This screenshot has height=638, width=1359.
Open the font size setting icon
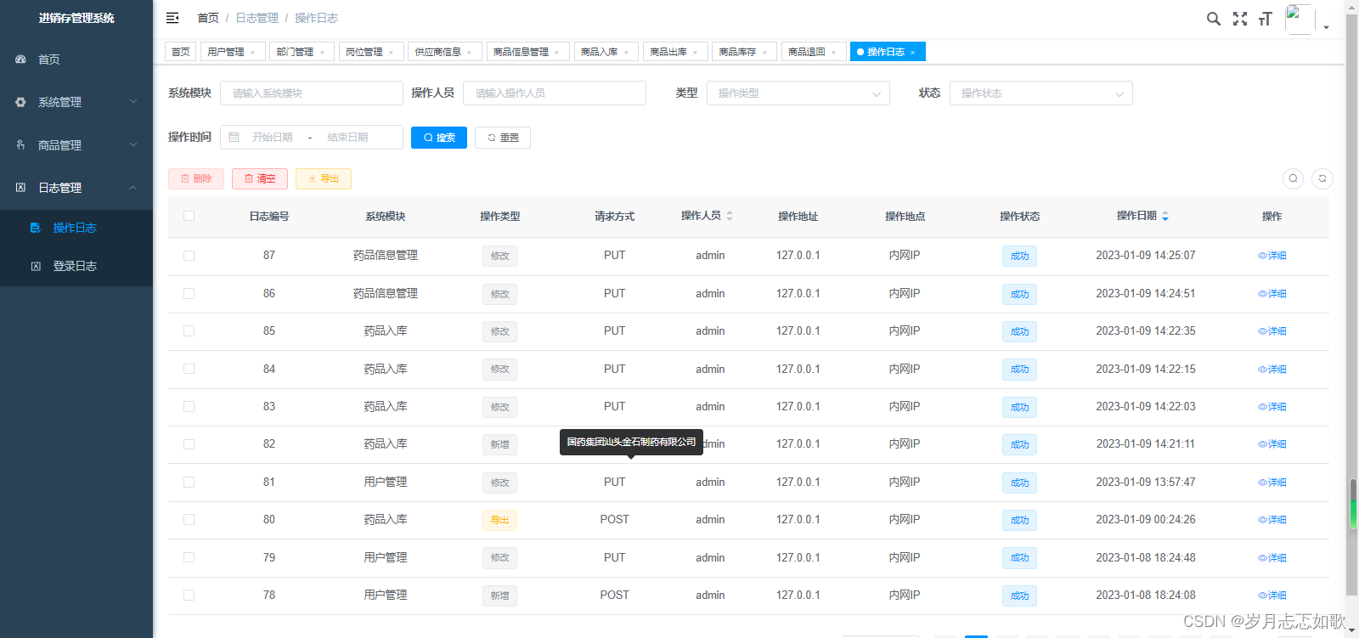(1266, 19)
